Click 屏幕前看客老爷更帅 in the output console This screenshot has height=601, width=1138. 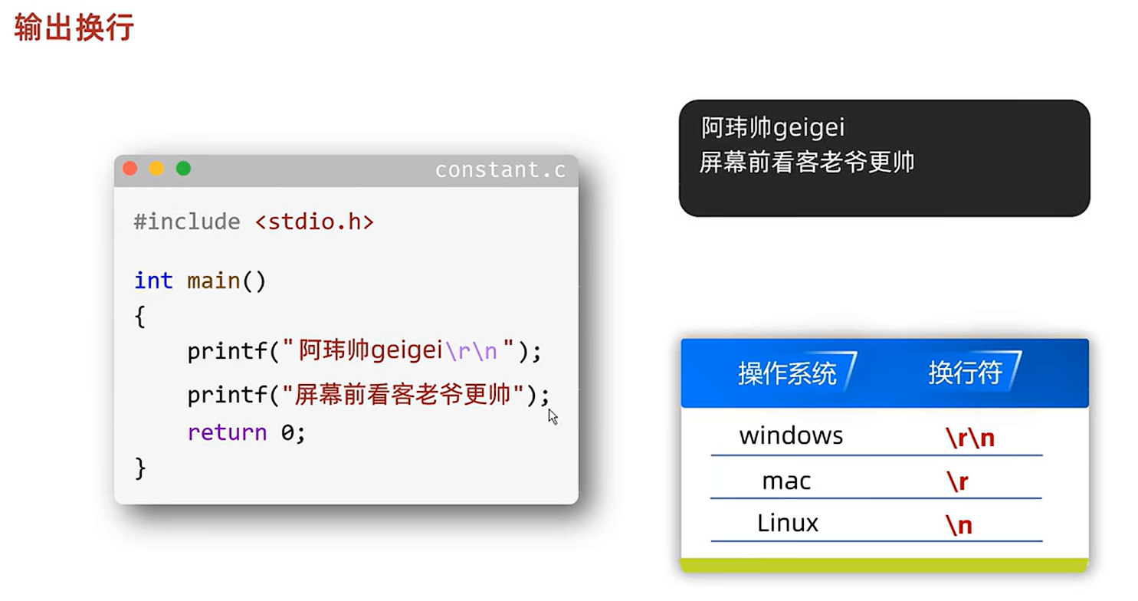click(807, 163)
